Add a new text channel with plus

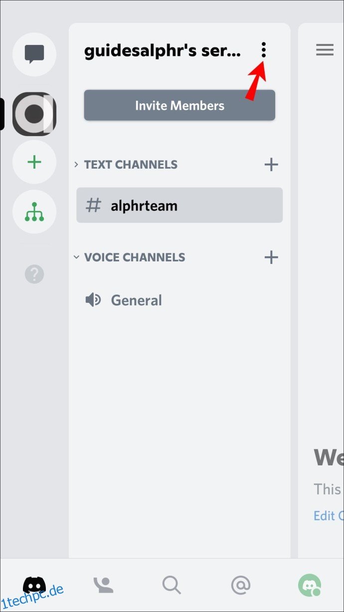(x=271, y=164)
